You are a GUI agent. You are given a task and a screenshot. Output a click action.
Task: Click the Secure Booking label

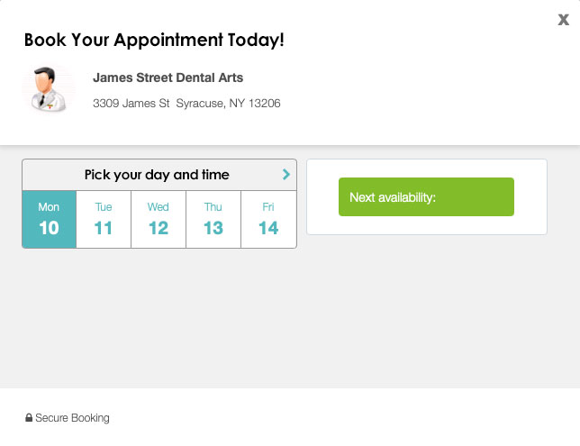[x=72, y=418]
